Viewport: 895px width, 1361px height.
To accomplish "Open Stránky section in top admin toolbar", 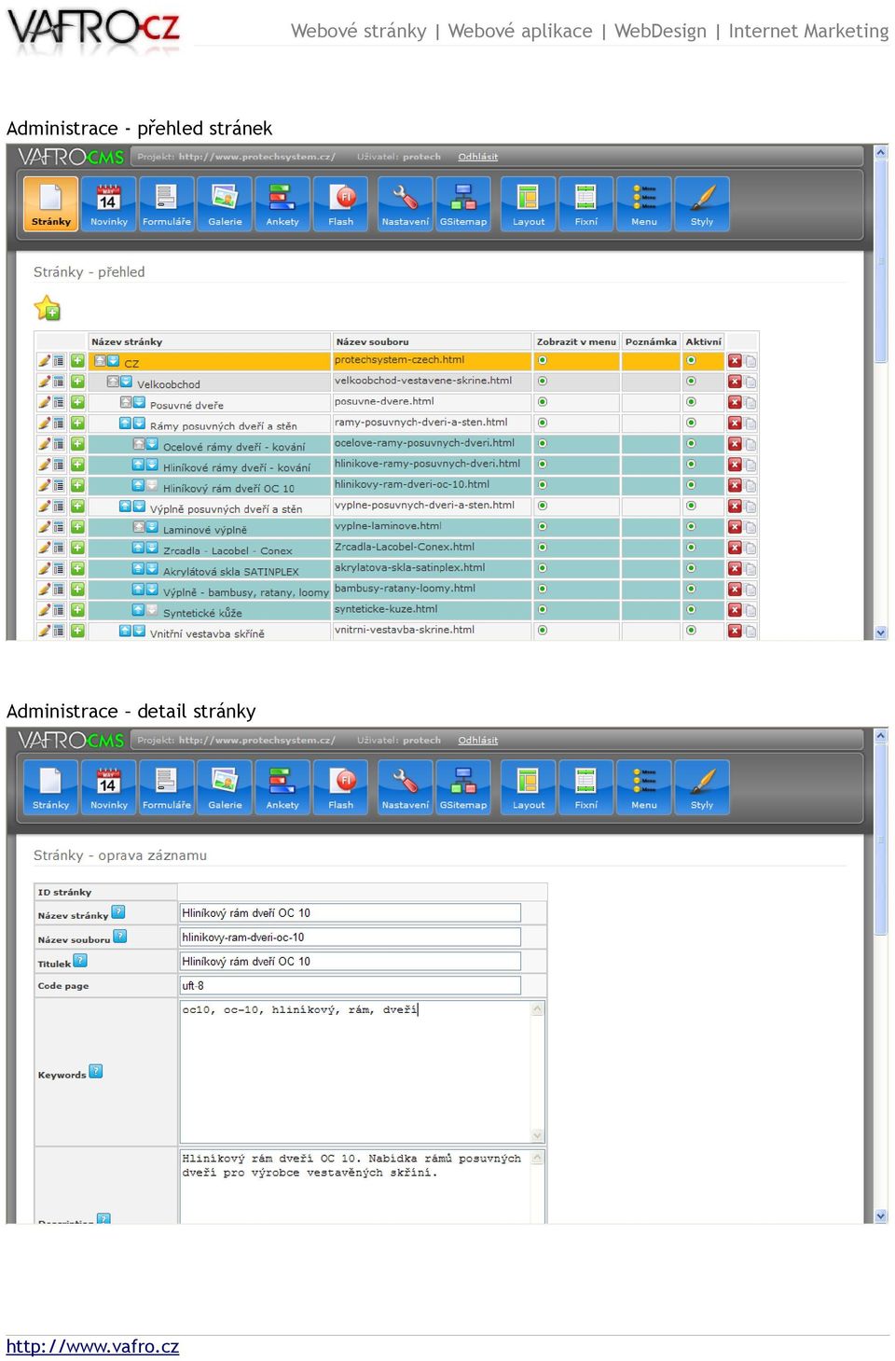I will tap(50, 204).
